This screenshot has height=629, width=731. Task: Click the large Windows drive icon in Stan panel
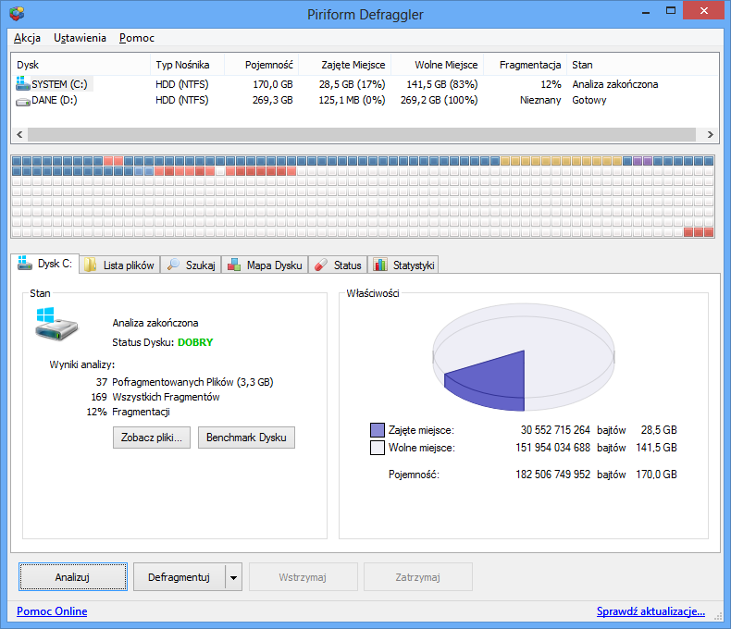pos(56,324)
